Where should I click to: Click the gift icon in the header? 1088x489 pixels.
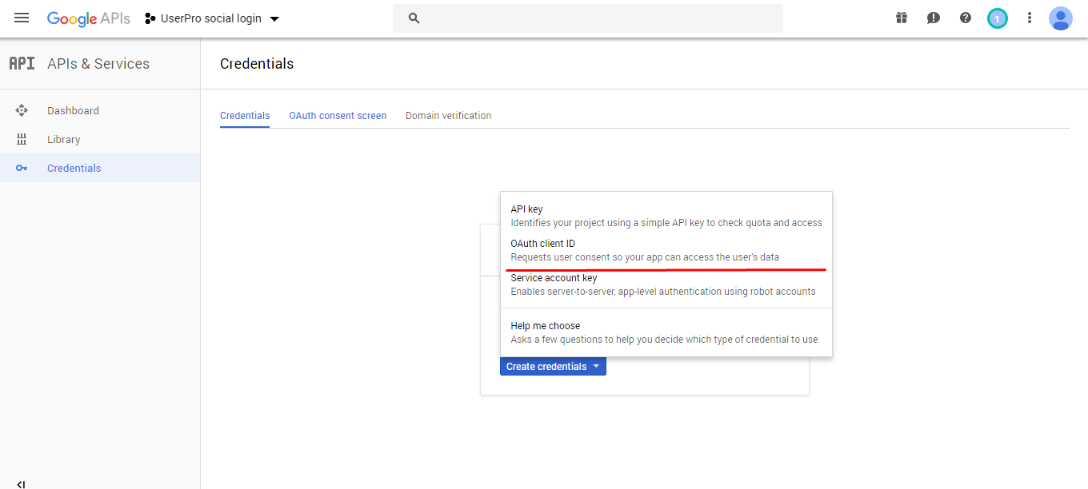pyautogui.click(x=902, y=18)
